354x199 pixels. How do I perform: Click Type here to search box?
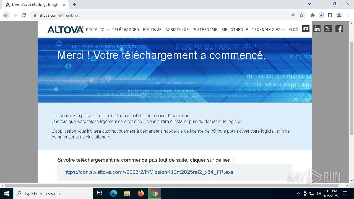(53, 193)
